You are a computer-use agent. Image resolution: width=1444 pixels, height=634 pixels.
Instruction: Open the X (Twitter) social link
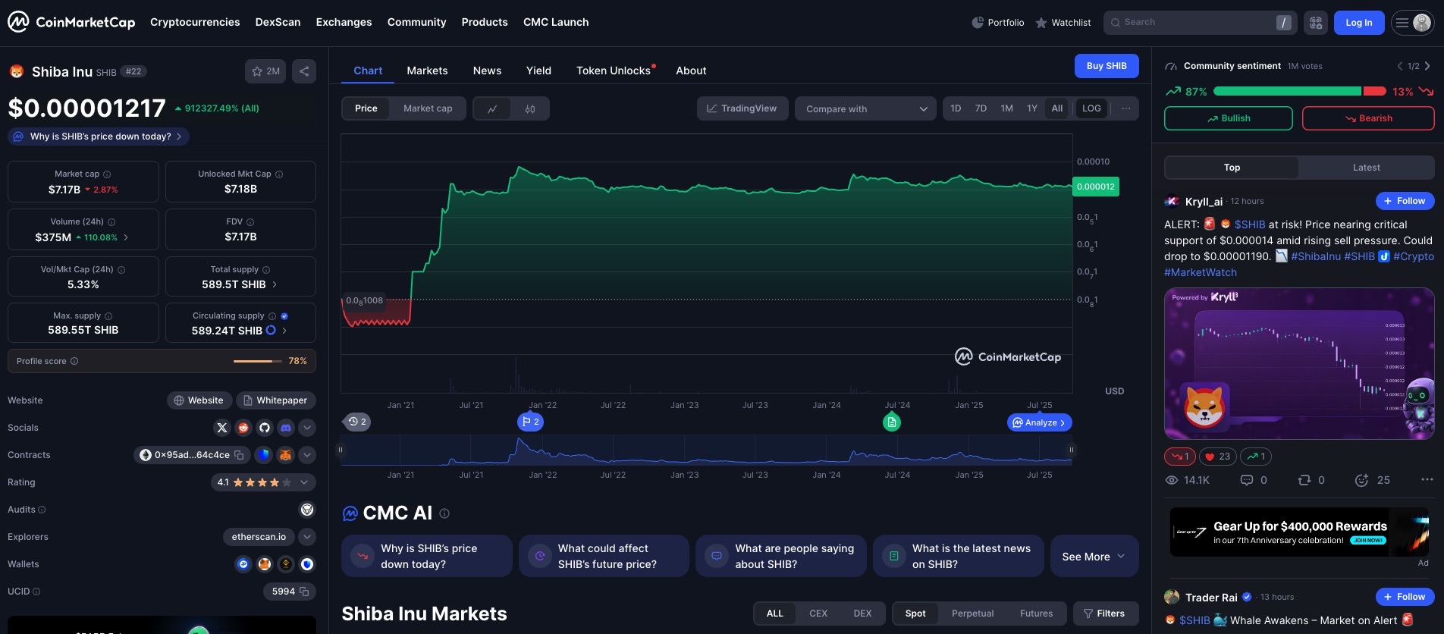tap(222, 428)
